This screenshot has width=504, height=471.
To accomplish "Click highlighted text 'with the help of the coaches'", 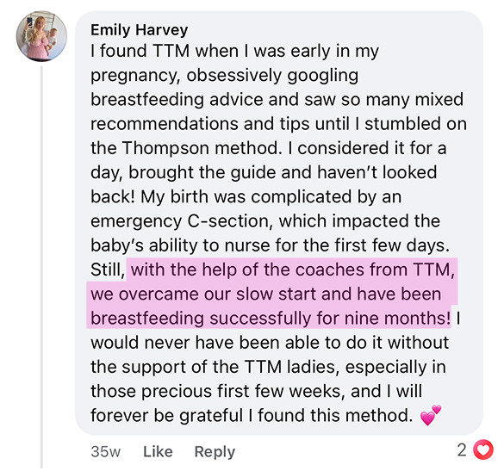I will 243,270.
